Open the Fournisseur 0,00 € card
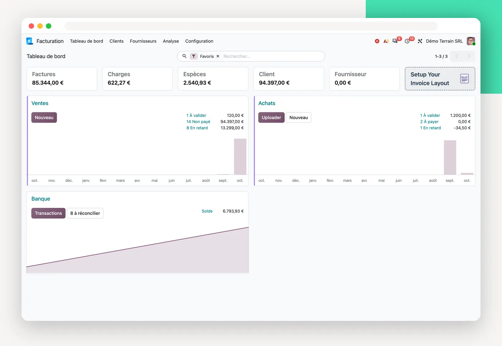 pyautogui.click(x=365, y=79)
